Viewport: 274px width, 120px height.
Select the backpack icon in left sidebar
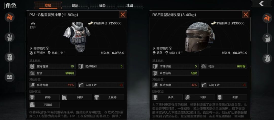[x=10, y=57]
